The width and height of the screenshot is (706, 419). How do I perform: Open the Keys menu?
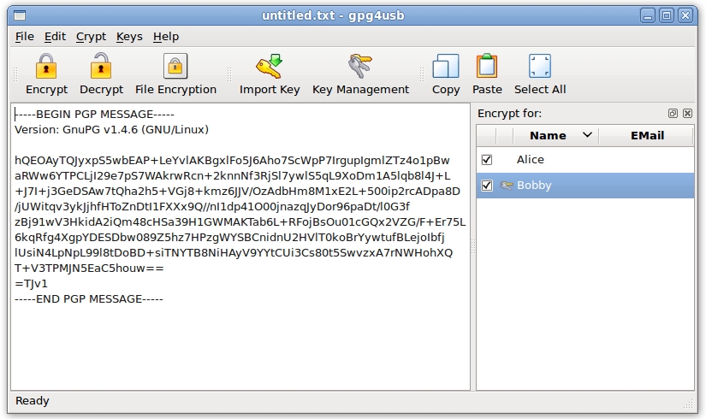[129, 37]
